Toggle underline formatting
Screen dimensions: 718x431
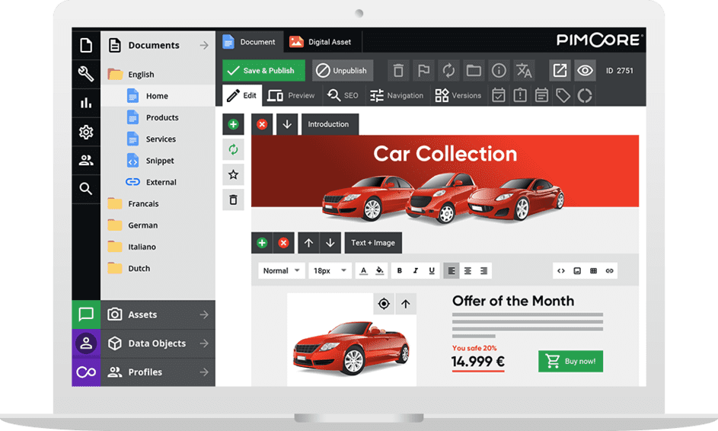pos(432,270)
